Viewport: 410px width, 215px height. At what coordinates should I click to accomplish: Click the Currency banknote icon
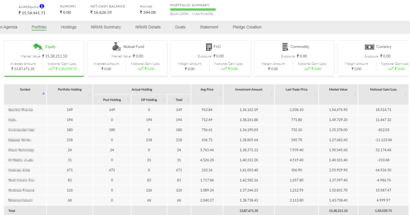(369, 47)
